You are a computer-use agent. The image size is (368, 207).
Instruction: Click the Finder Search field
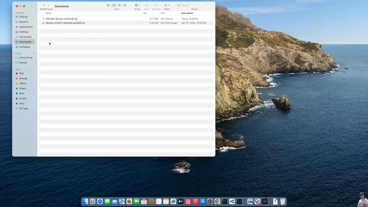point(194,5)
